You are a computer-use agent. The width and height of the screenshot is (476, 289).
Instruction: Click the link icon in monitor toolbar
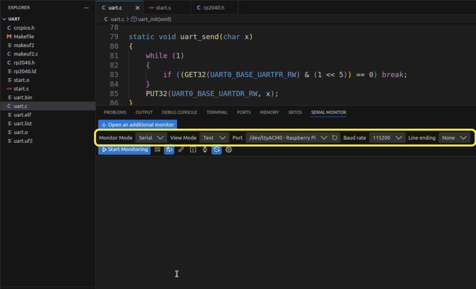pyautogui.click(x=181, y=150)
